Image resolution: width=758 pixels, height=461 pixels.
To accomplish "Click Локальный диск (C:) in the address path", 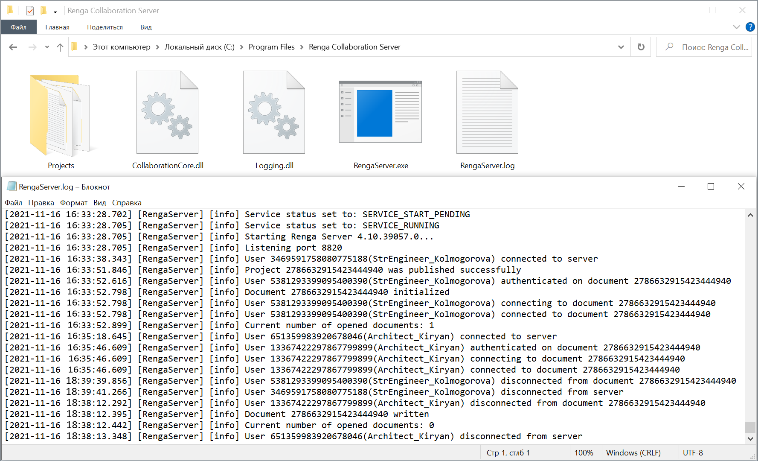I will point(200,47).
